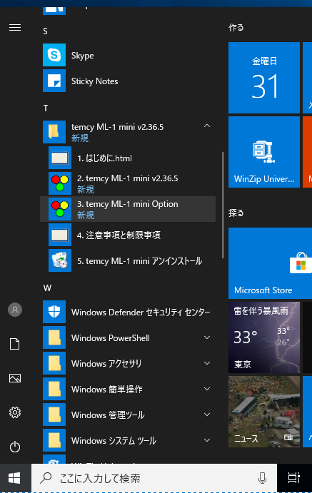Click the Windows システム ツール folder icon

[x=54, y=440]
